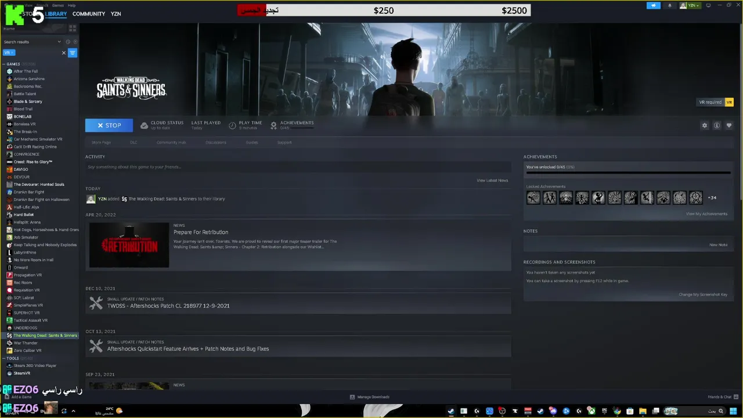Select SteamVR under Tools
Screen dimensions: 743x418
pyautogui.click(x=21, y=373)
